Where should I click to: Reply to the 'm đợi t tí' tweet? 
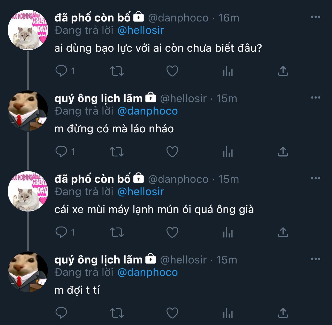click(x=61, y=313)
